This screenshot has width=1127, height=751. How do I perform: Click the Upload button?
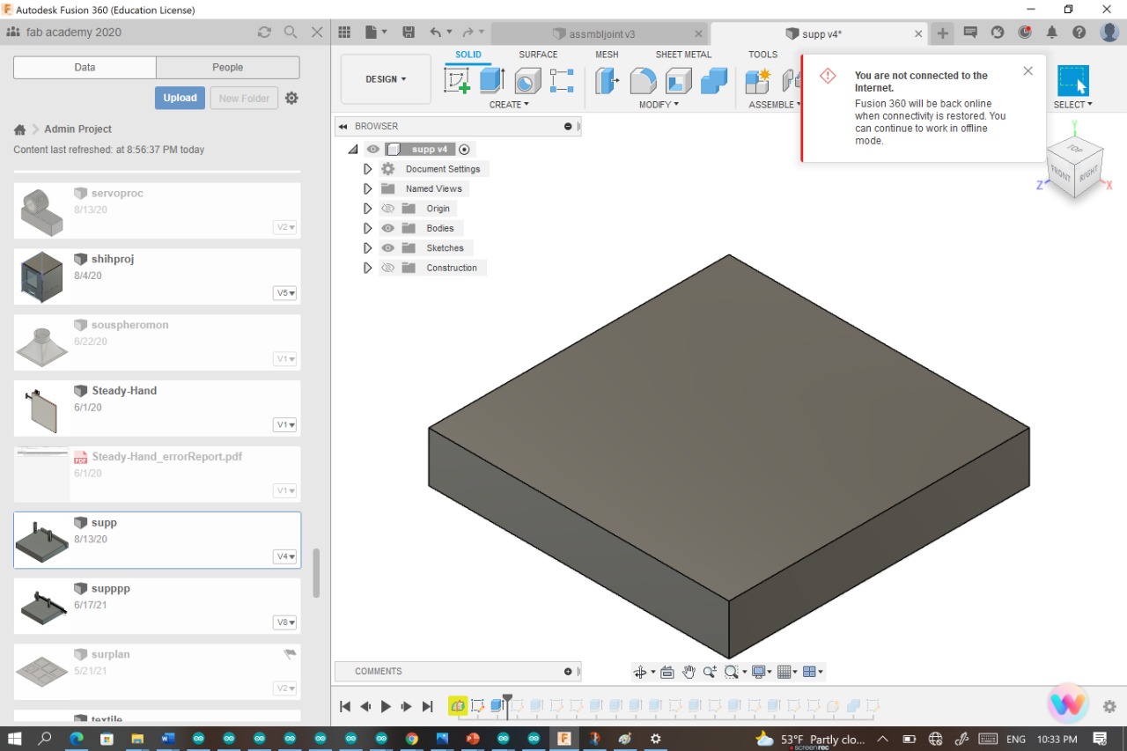tap(180, 98)
